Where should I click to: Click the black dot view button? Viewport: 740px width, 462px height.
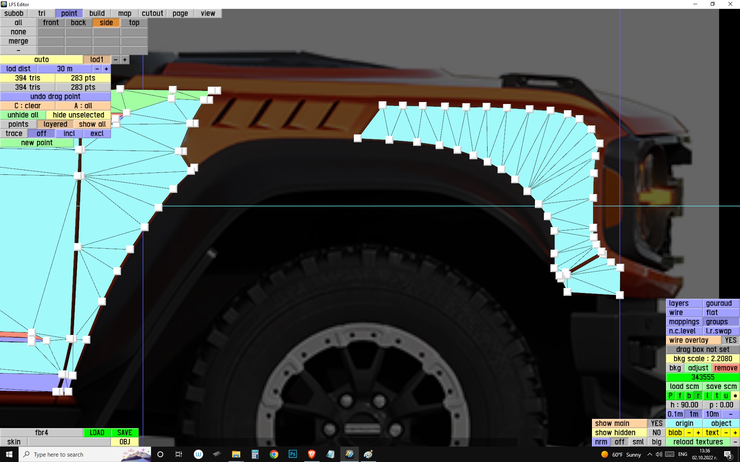click(x=735, y=396)
